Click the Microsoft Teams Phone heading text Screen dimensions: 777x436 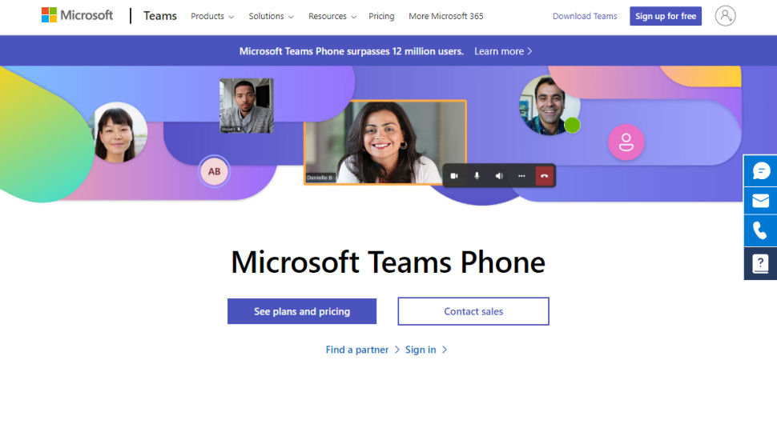388,262
